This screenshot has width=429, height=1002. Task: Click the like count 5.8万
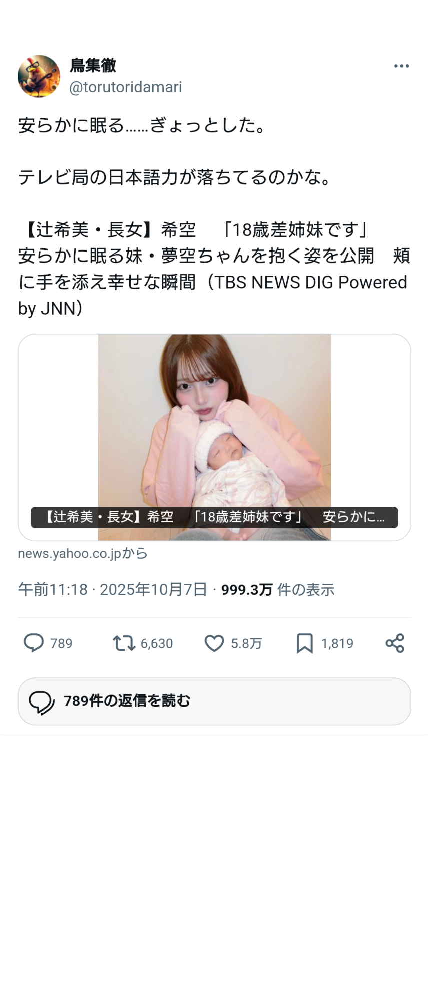click(x=246, y=643)
